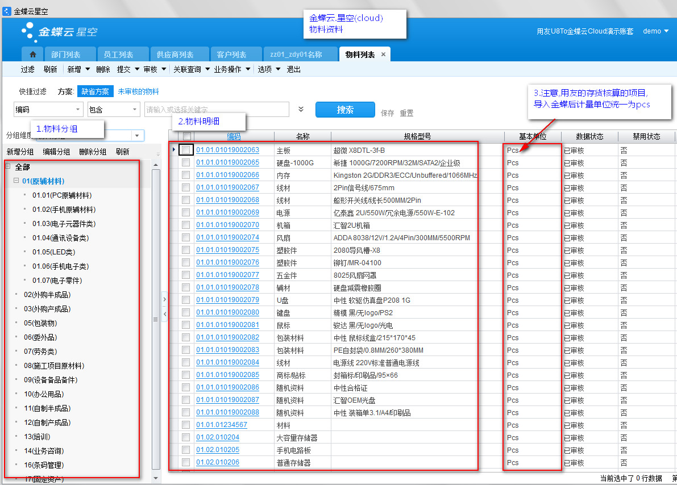Click the splitter's left-pointing arrow
Image resolution: width=677 pixels, height=485 pixels.
coord(164,313)
